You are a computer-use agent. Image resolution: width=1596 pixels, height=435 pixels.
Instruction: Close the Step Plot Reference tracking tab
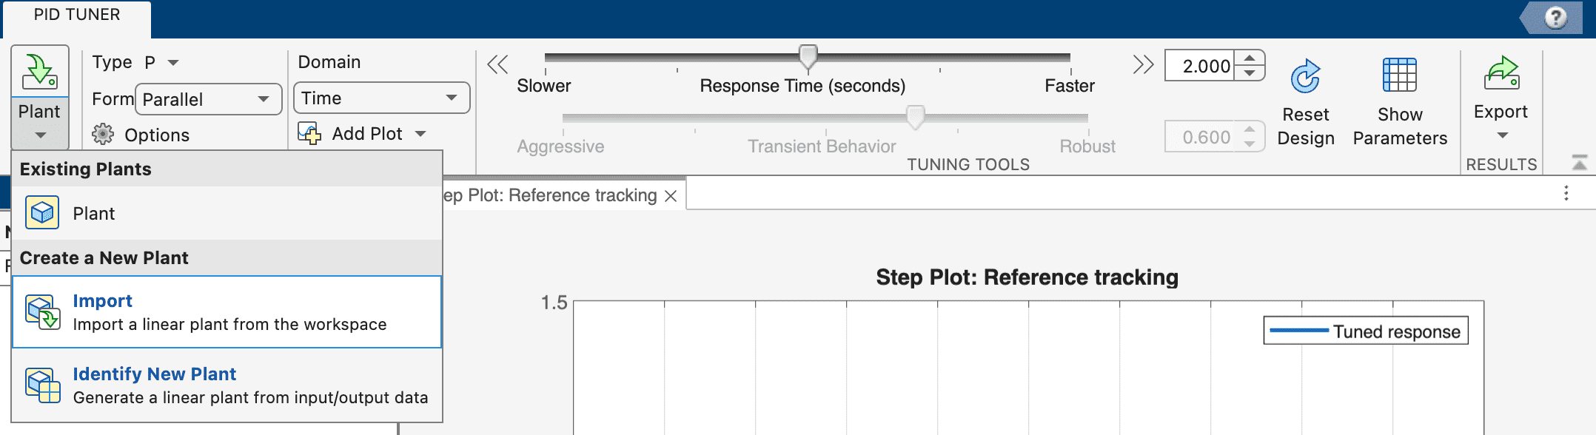tap(671, 196)
